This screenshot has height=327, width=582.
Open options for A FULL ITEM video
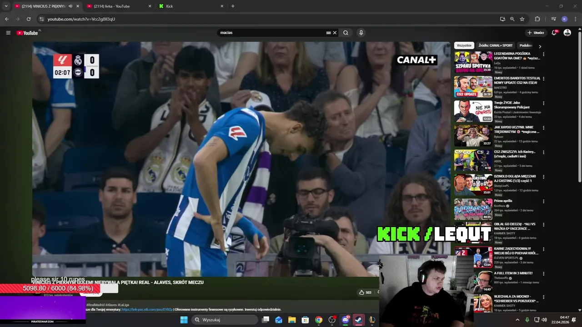(x=543, y=273)
